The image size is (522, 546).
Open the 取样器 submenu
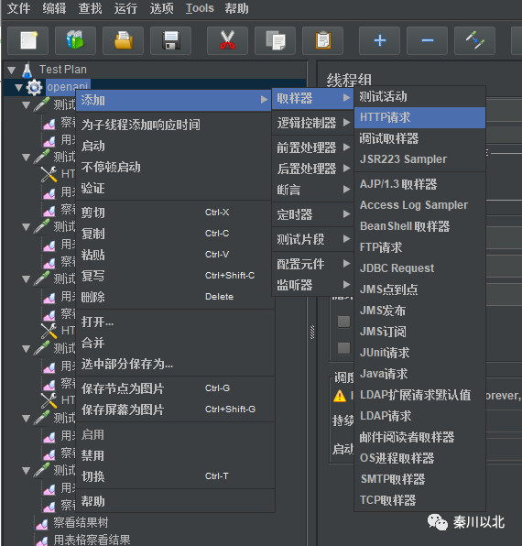click(x=312, y=98)
